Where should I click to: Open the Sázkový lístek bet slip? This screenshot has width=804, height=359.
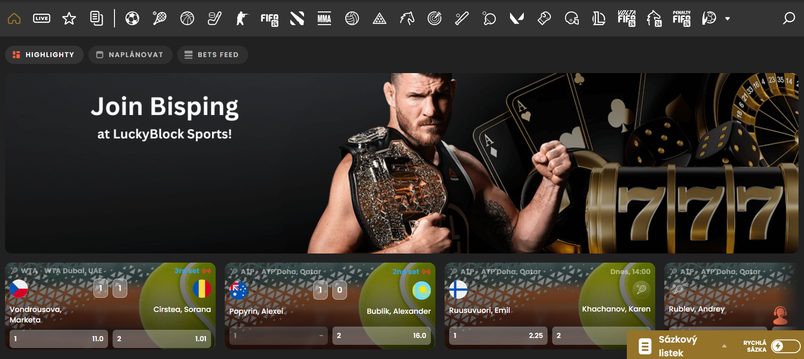(x=678, y=346)
